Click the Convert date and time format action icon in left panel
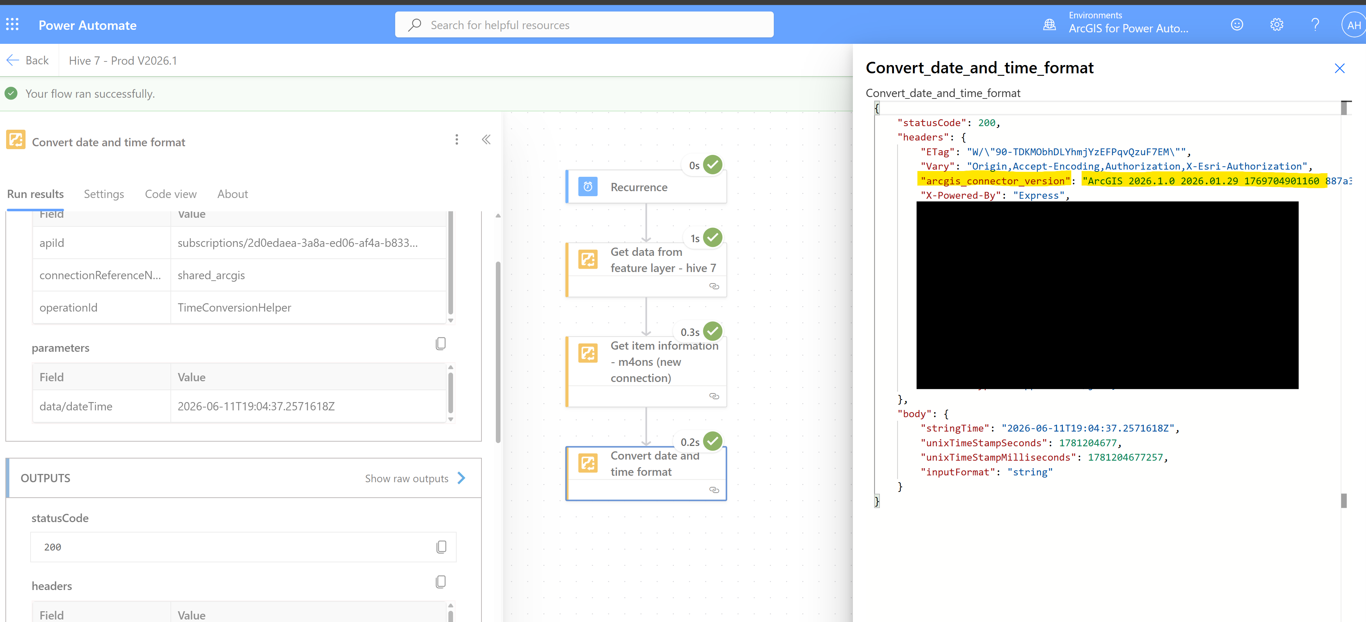 [16, 140]
